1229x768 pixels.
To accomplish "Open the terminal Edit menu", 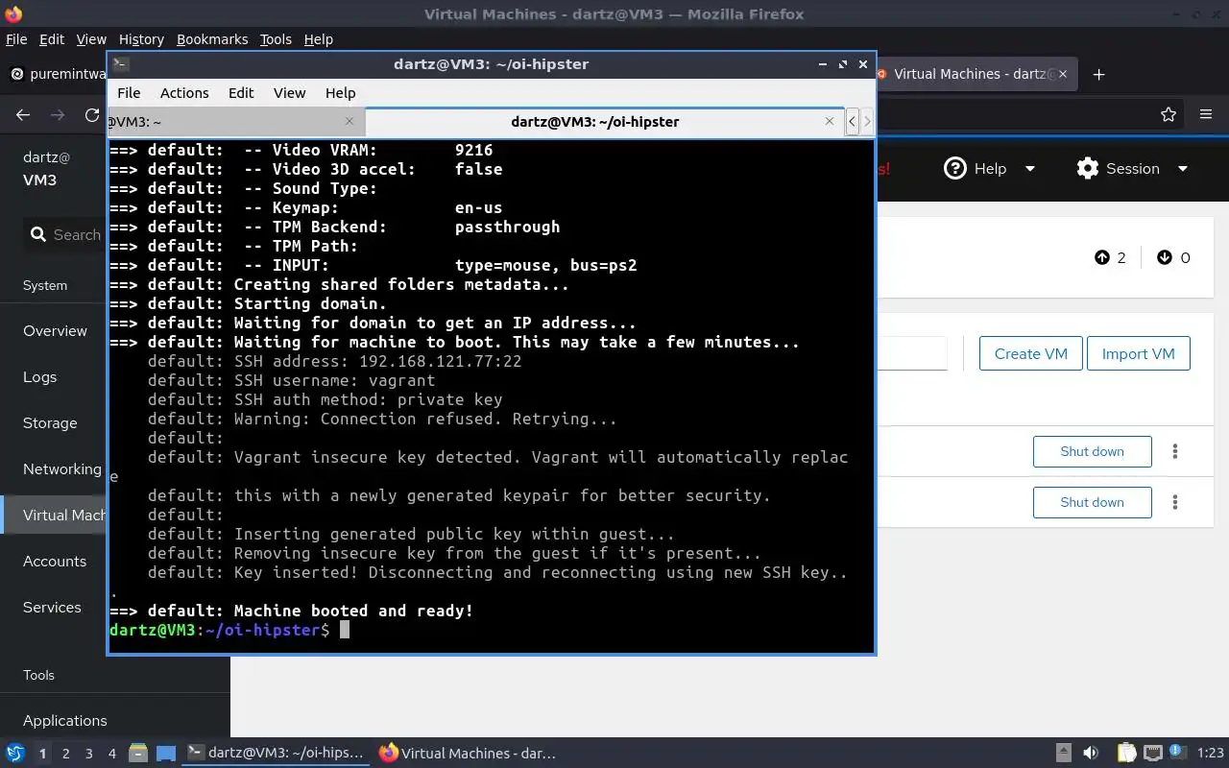I will coord(241,93).
